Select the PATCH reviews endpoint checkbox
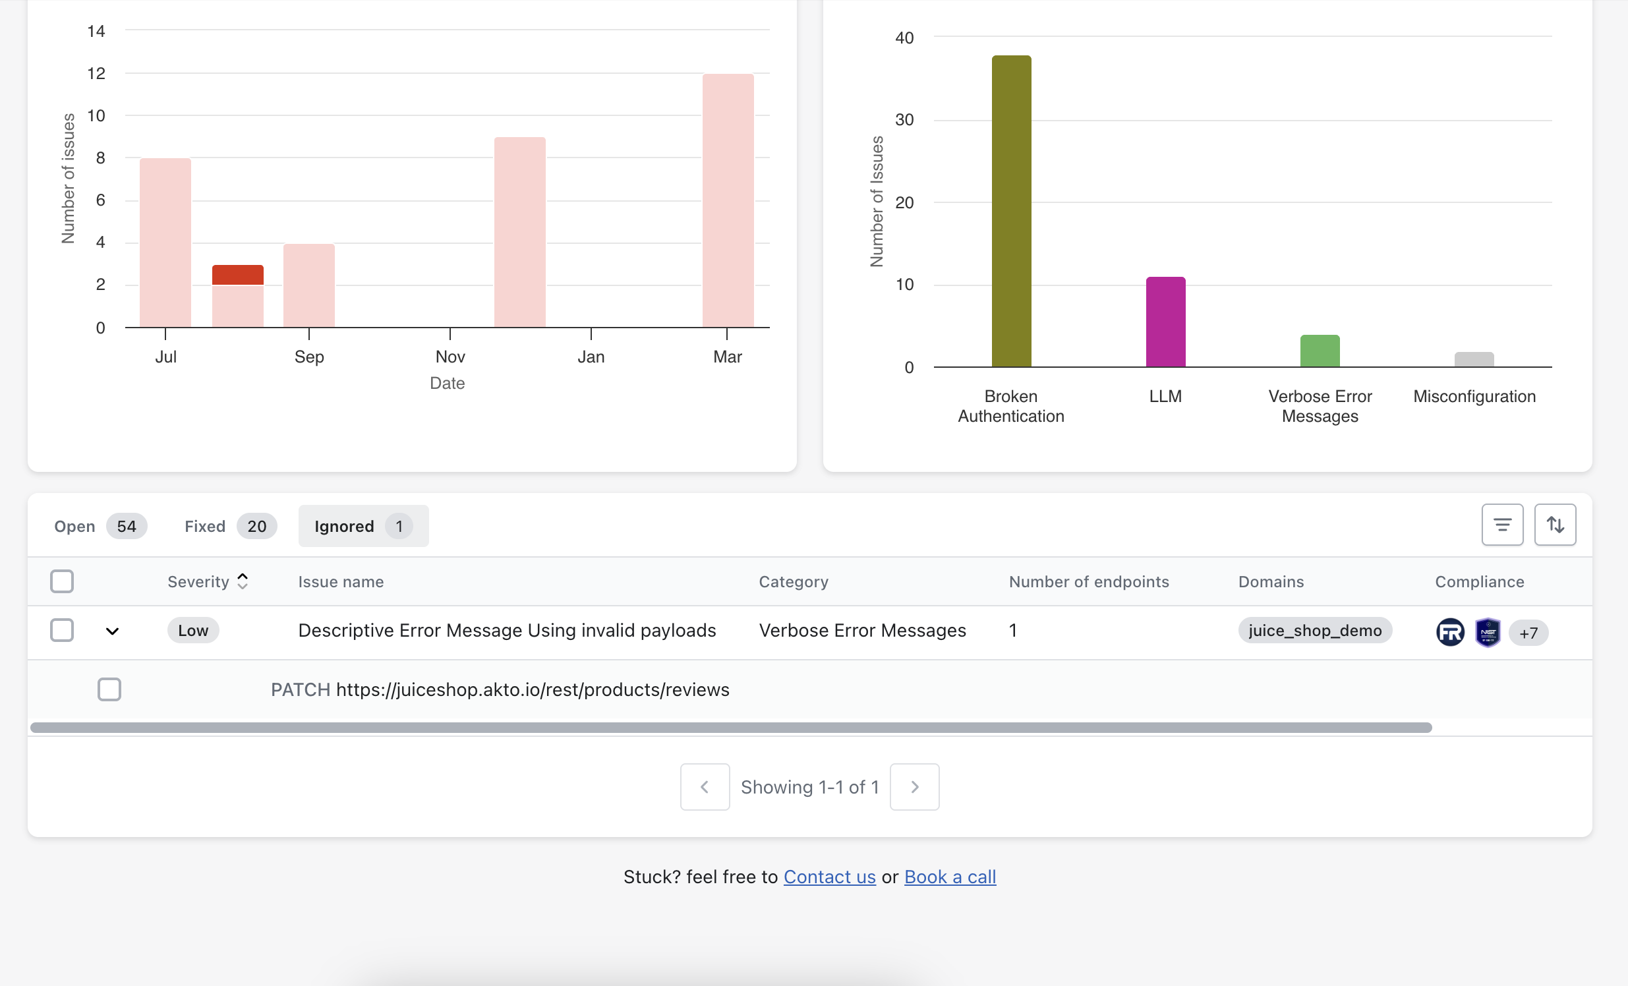The width and height of the screenshot is (1628, 986). pos(109,689)
